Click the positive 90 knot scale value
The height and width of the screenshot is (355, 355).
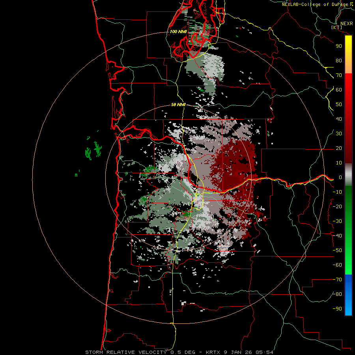[x=339, y=46]
